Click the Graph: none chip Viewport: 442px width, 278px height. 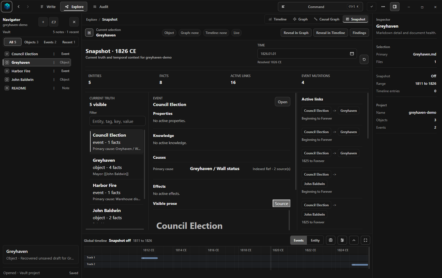point(190,33)
